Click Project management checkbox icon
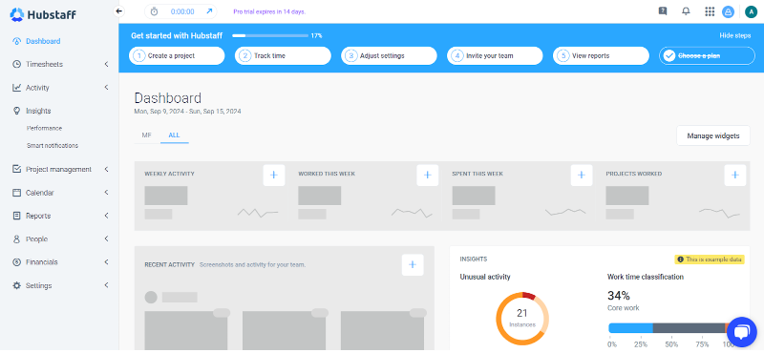This screenshot has height=353, width=764. 16,169
